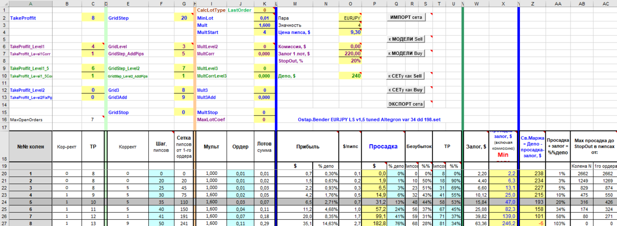Click the Прибыль table header
This screenshot has height=226, width=617.
click(309, 147)
